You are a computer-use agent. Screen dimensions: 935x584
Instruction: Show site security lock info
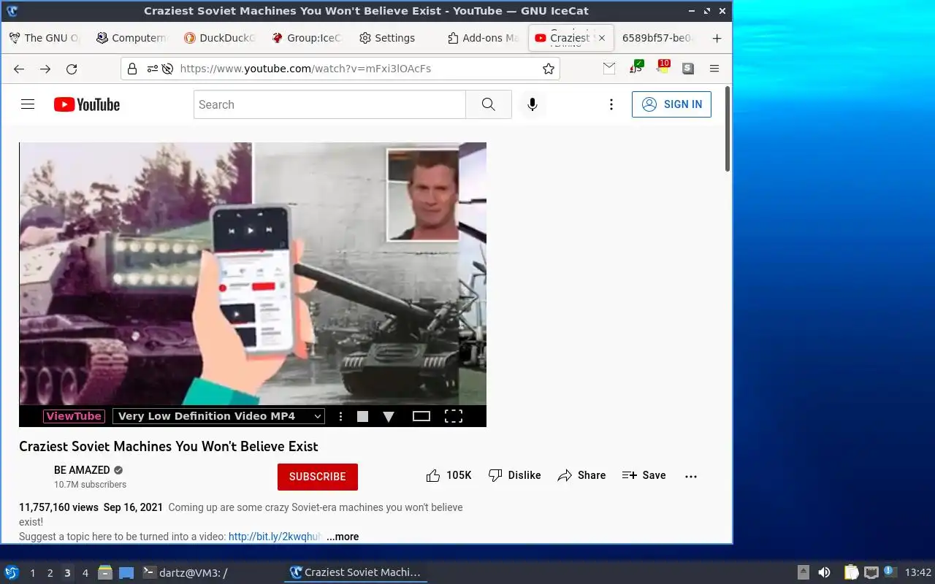132,69
